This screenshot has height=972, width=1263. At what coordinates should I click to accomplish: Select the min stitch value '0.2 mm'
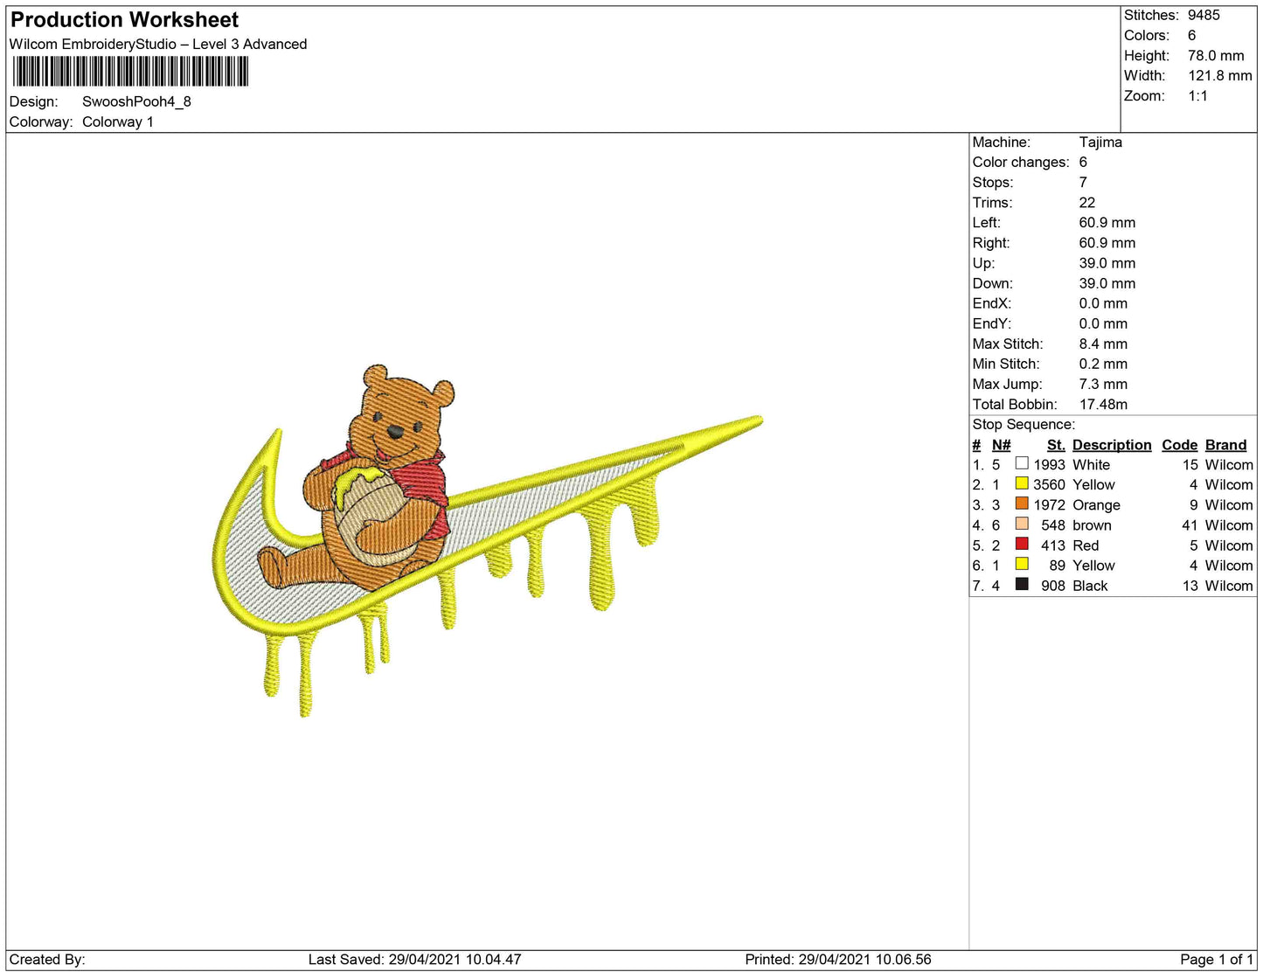[1103, 364]
